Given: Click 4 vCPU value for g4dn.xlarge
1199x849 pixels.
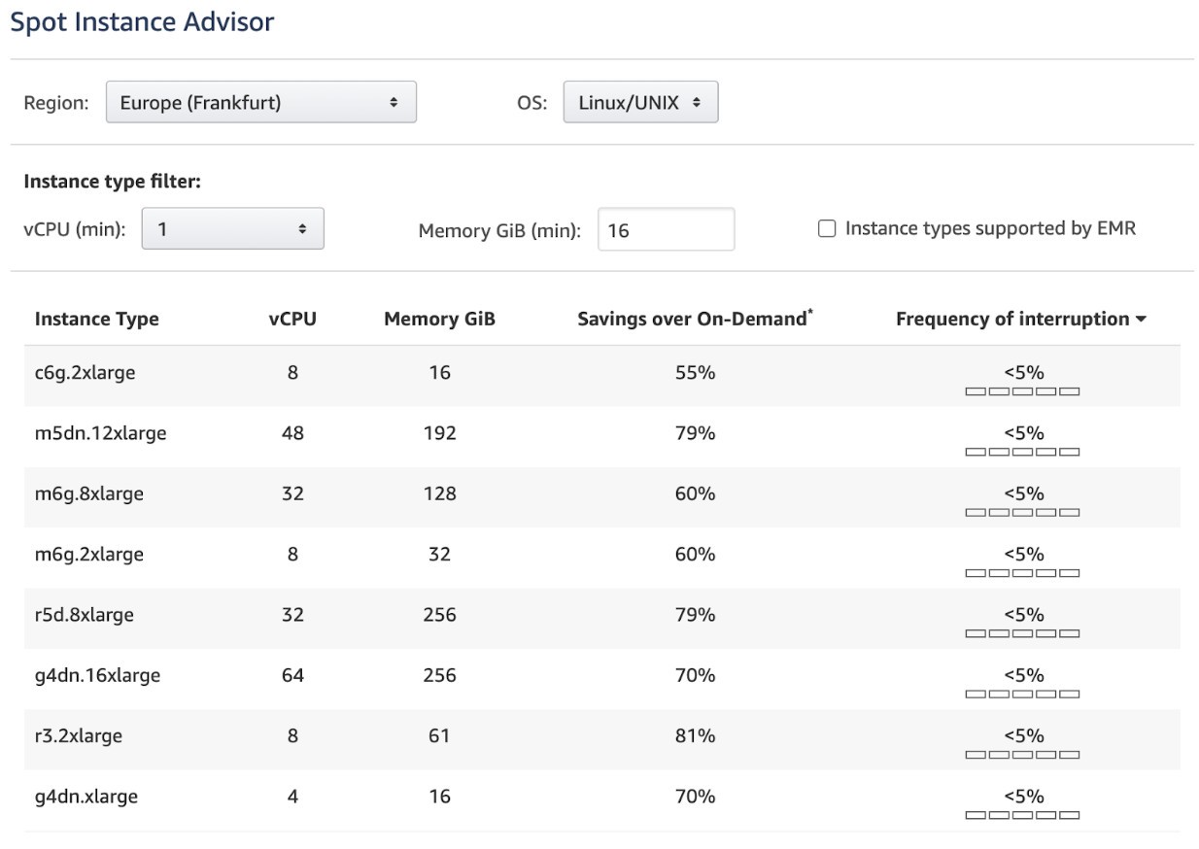Looking at the screenshot, I should pyautogui.click(x=292, y=796).
